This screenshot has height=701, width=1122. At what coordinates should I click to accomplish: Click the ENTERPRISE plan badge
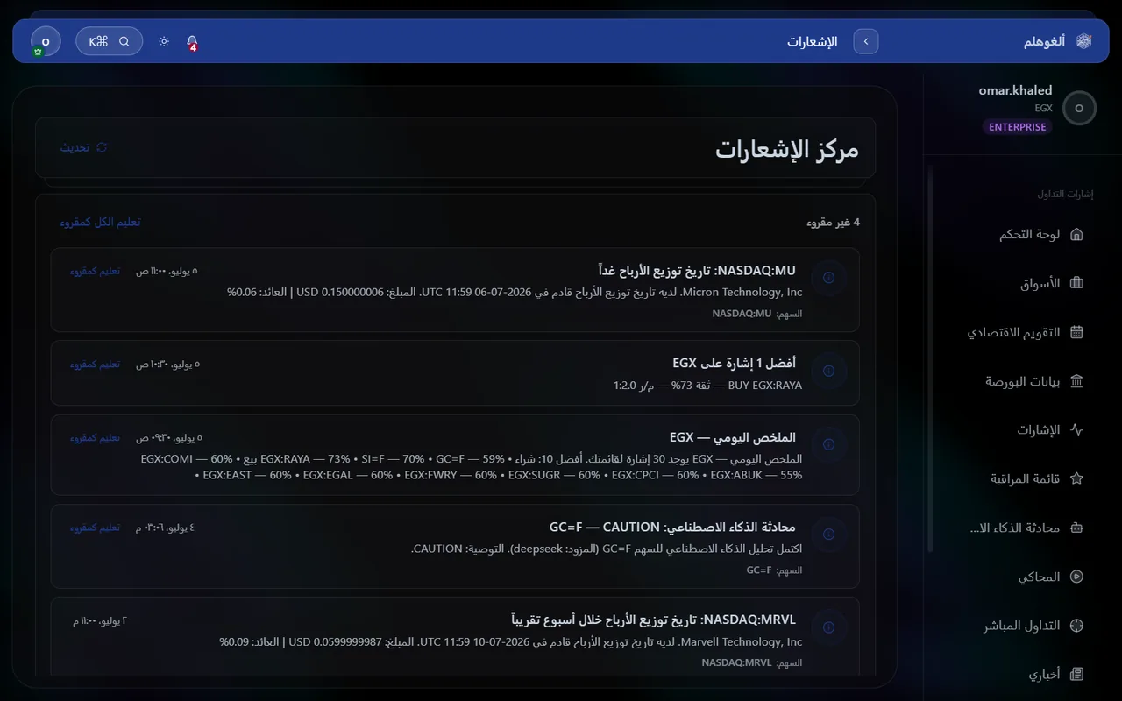point(1017,126)
